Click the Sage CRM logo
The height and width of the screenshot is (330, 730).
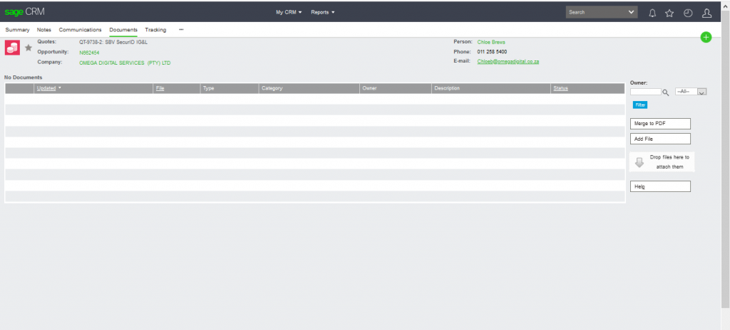point(25,11)
